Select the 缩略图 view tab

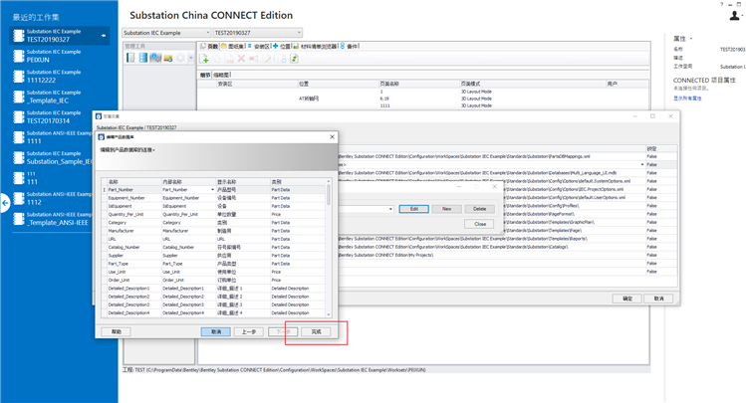221,75
